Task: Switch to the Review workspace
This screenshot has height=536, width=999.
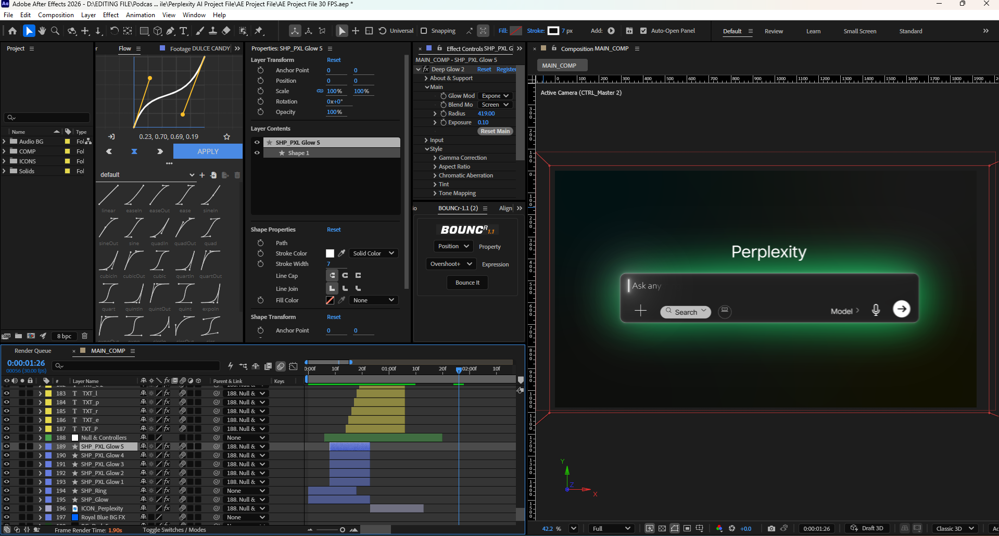Action: point(774,31)
